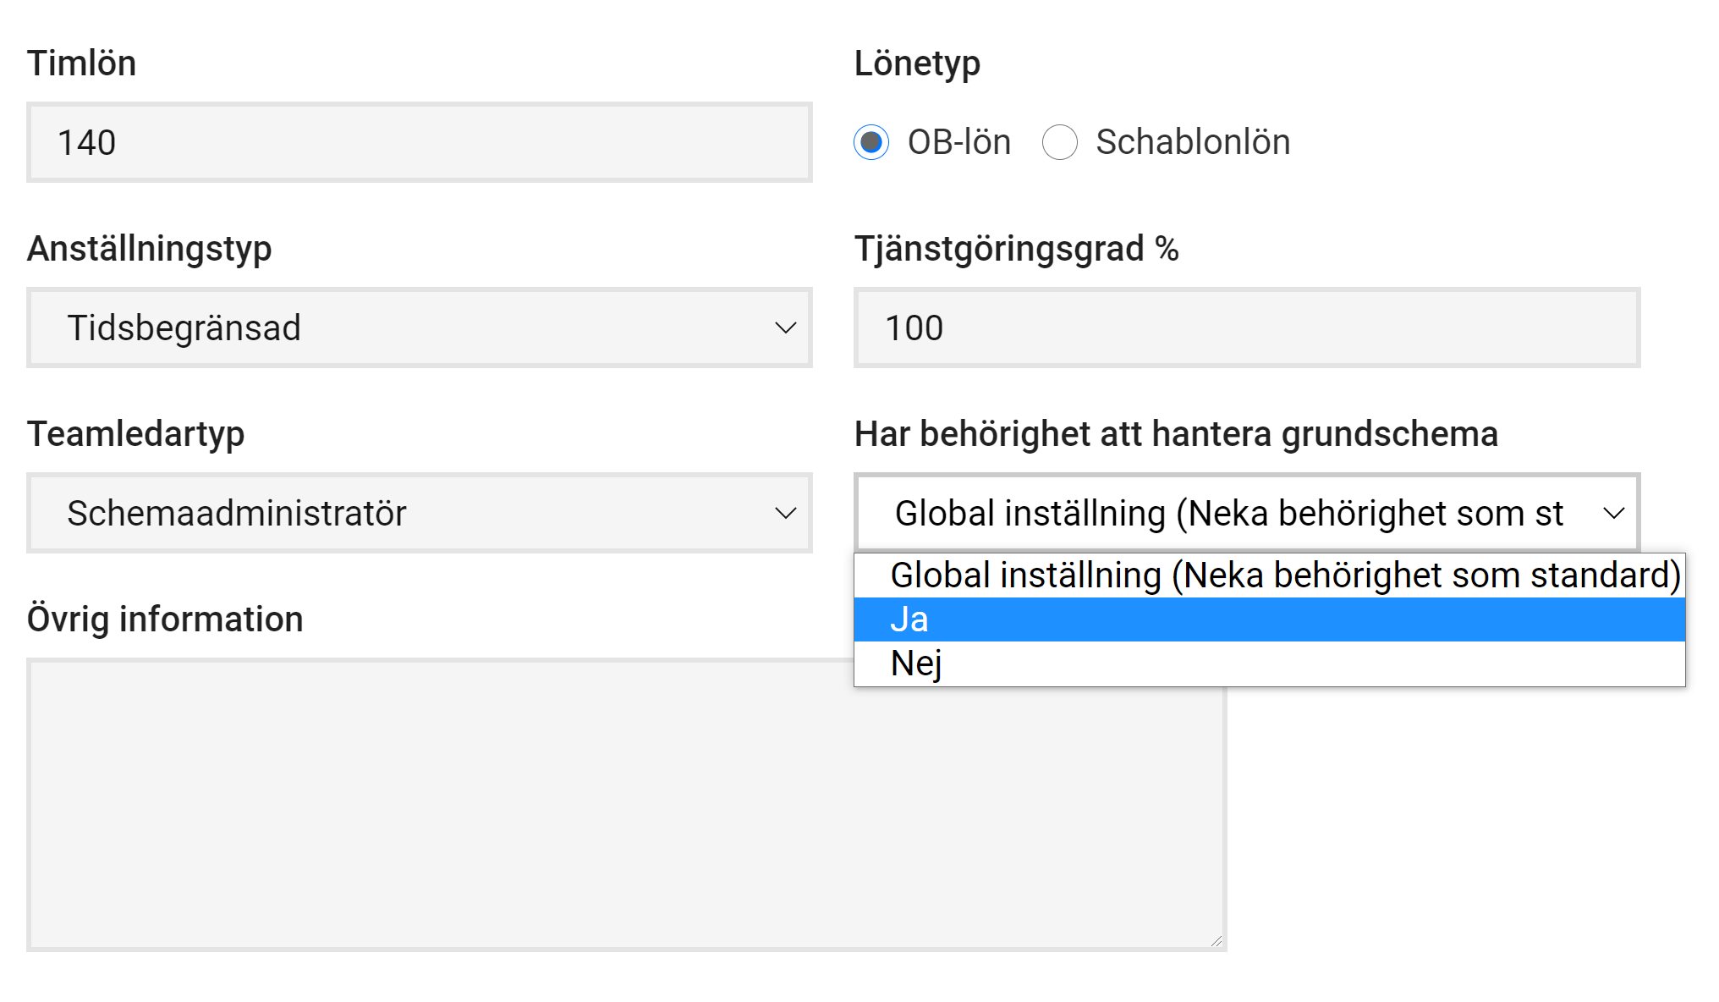This screenshot has width=1719, height=1002.
Task: Click the Schablonlön label text
Action: 1193,142
